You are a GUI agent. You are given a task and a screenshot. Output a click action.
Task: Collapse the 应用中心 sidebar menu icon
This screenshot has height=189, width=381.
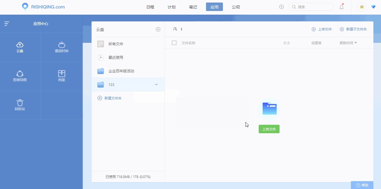tap(7, 24)
